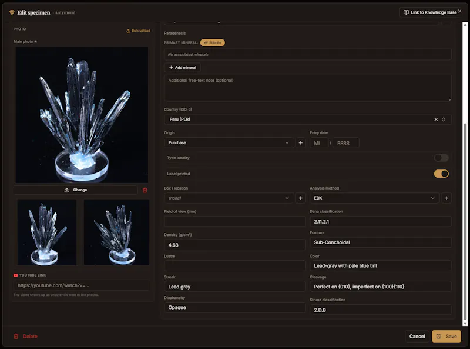Image resolution: width=470 pixels, height=349 pixels.
Task: Click Add mineral button
Action: 183,68
